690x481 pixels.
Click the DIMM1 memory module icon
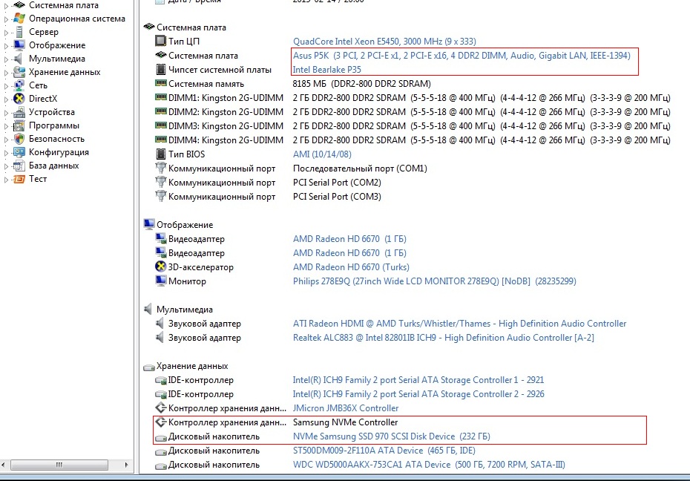click(160, 98)
